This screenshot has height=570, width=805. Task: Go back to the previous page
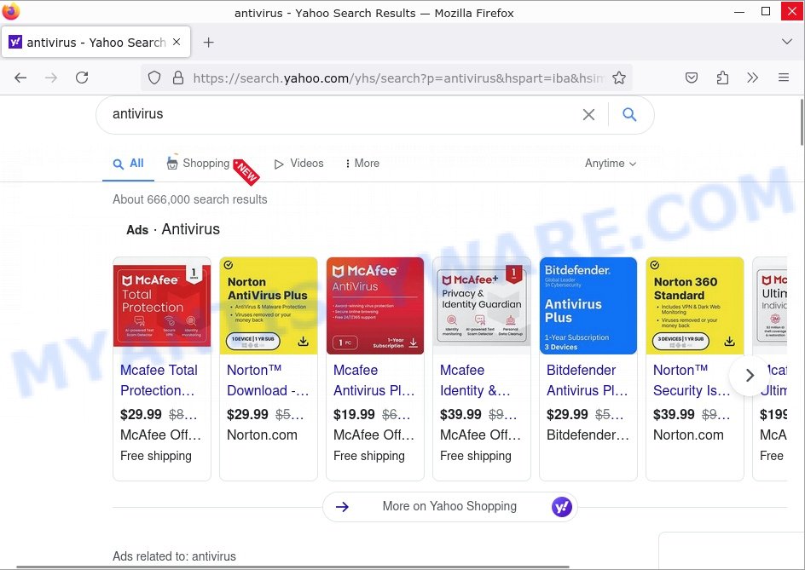point(20,78)
